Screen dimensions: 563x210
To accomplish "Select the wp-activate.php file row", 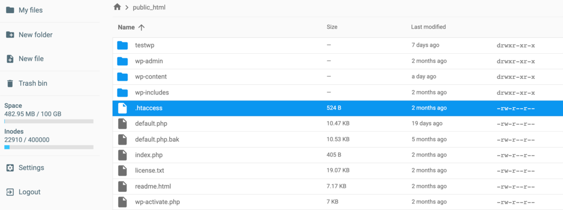I will (338, 202).
